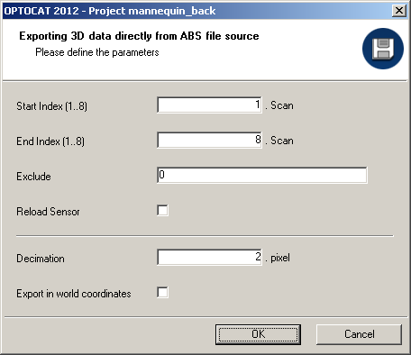The width and height of the screenshot is (411, 355).
Task: Click the Exporting 3D data heading
Action: [x=139, y=36]
